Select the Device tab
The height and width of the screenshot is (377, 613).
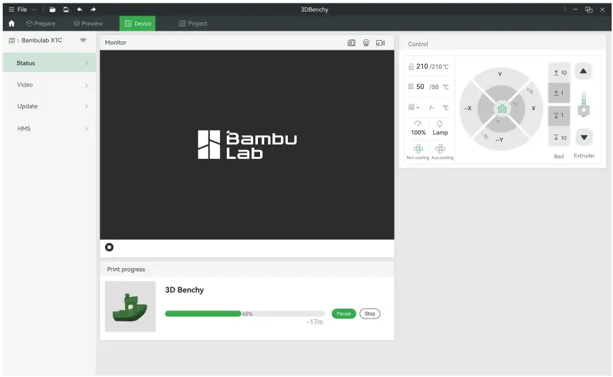[x=138, y=24]
